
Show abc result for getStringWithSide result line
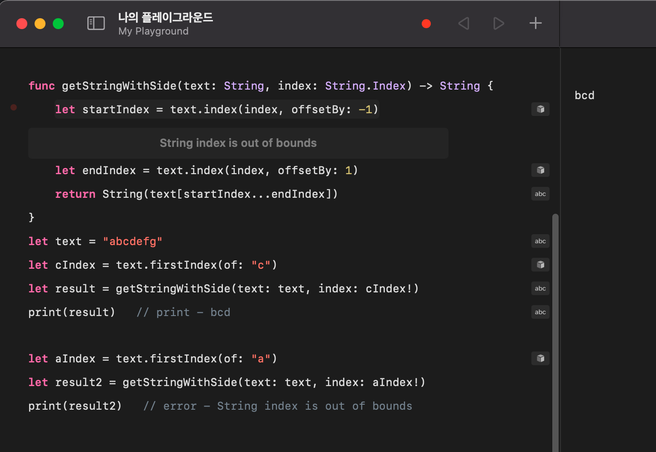(x=540, y=288)
